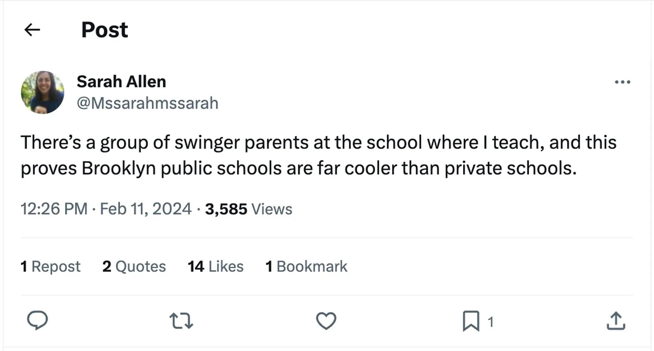The image size is (654, 351).
Task: Visit the @Mssarahmssarah handle link
Action: [x=147, y=103]
